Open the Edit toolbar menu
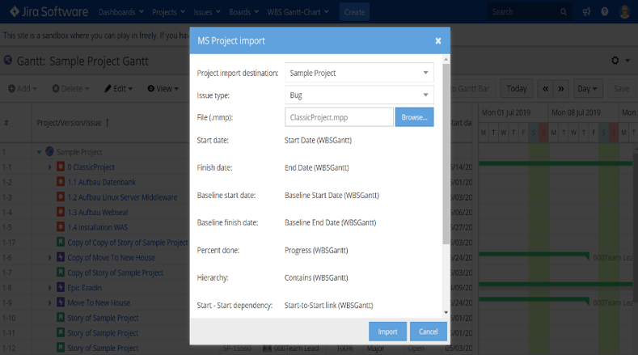Image resolution: width=638 pixels, height=355 pixels. pyautogui.click(x=118, y=88)
